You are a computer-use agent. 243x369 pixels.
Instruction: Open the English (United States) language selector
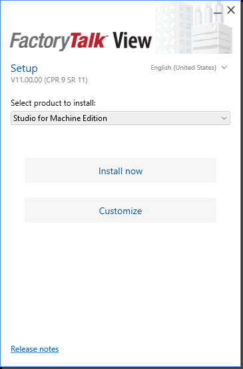click(189, 68)
